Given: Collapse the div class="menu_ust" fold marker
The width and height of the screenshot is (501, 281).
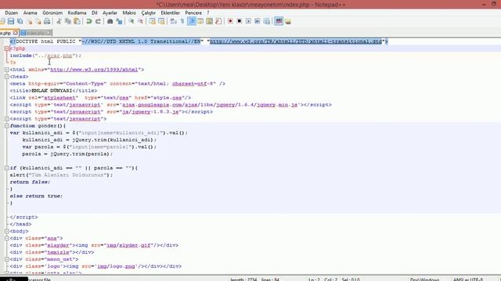Looking at the screenshot, I should tap(6, 259).
